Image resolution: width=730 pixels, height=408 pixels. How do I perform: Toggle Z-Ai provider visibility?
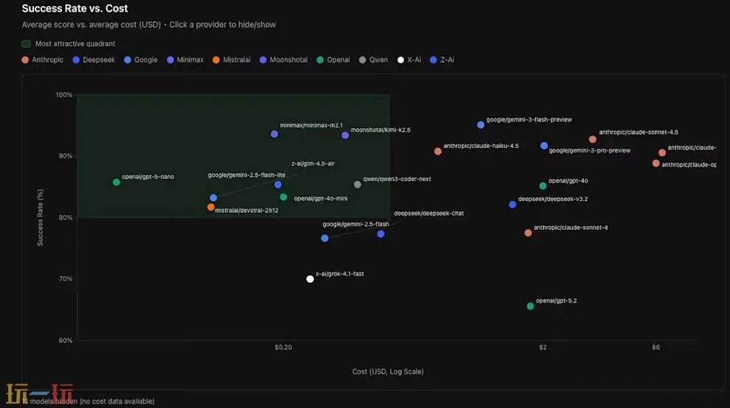click(442, 60)
